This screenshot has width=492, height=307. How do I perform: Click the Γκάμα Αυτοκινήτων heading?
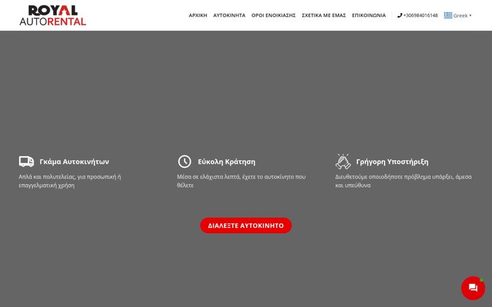74,162
